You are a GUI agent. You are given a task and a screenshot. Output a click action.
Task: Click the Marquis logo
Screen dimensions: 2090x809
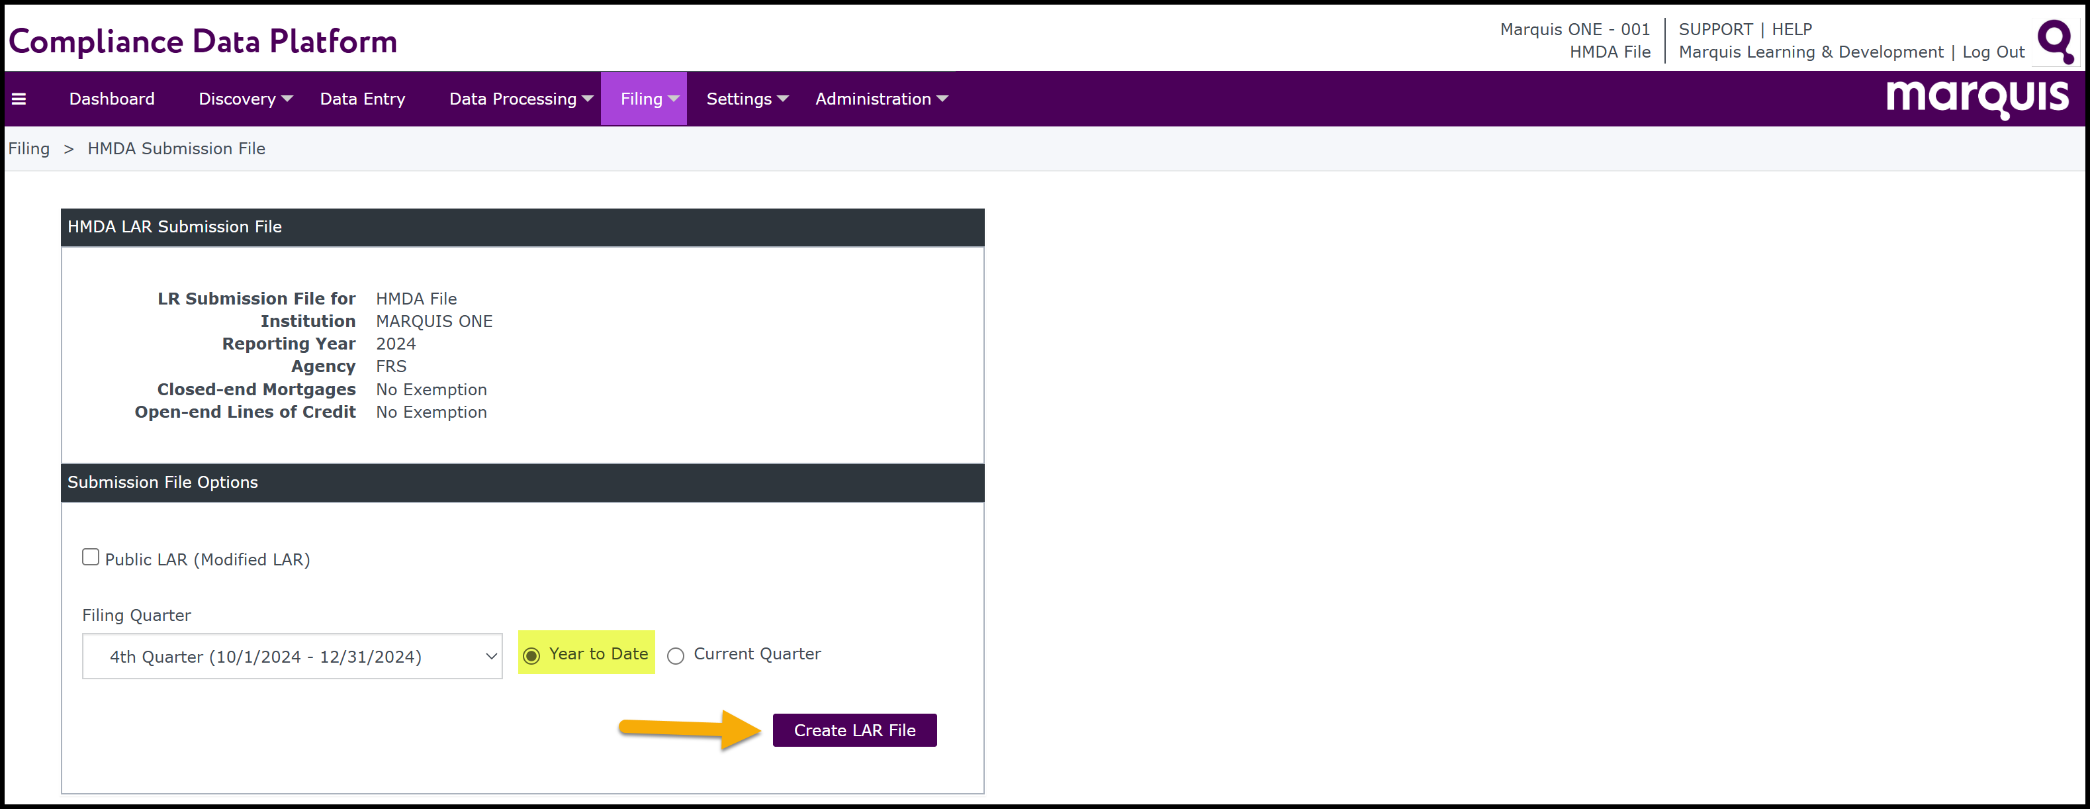(x=1976, y=99)
